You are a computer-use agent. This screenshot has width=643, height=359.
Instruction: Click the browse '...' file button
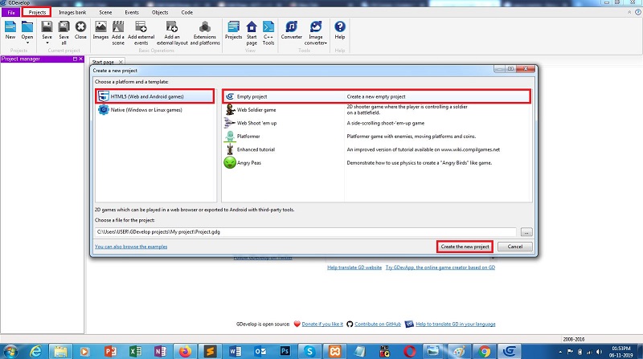526,232
